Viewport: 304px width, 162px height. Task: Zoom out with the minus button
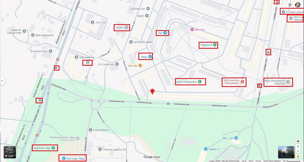pos(298,151)
